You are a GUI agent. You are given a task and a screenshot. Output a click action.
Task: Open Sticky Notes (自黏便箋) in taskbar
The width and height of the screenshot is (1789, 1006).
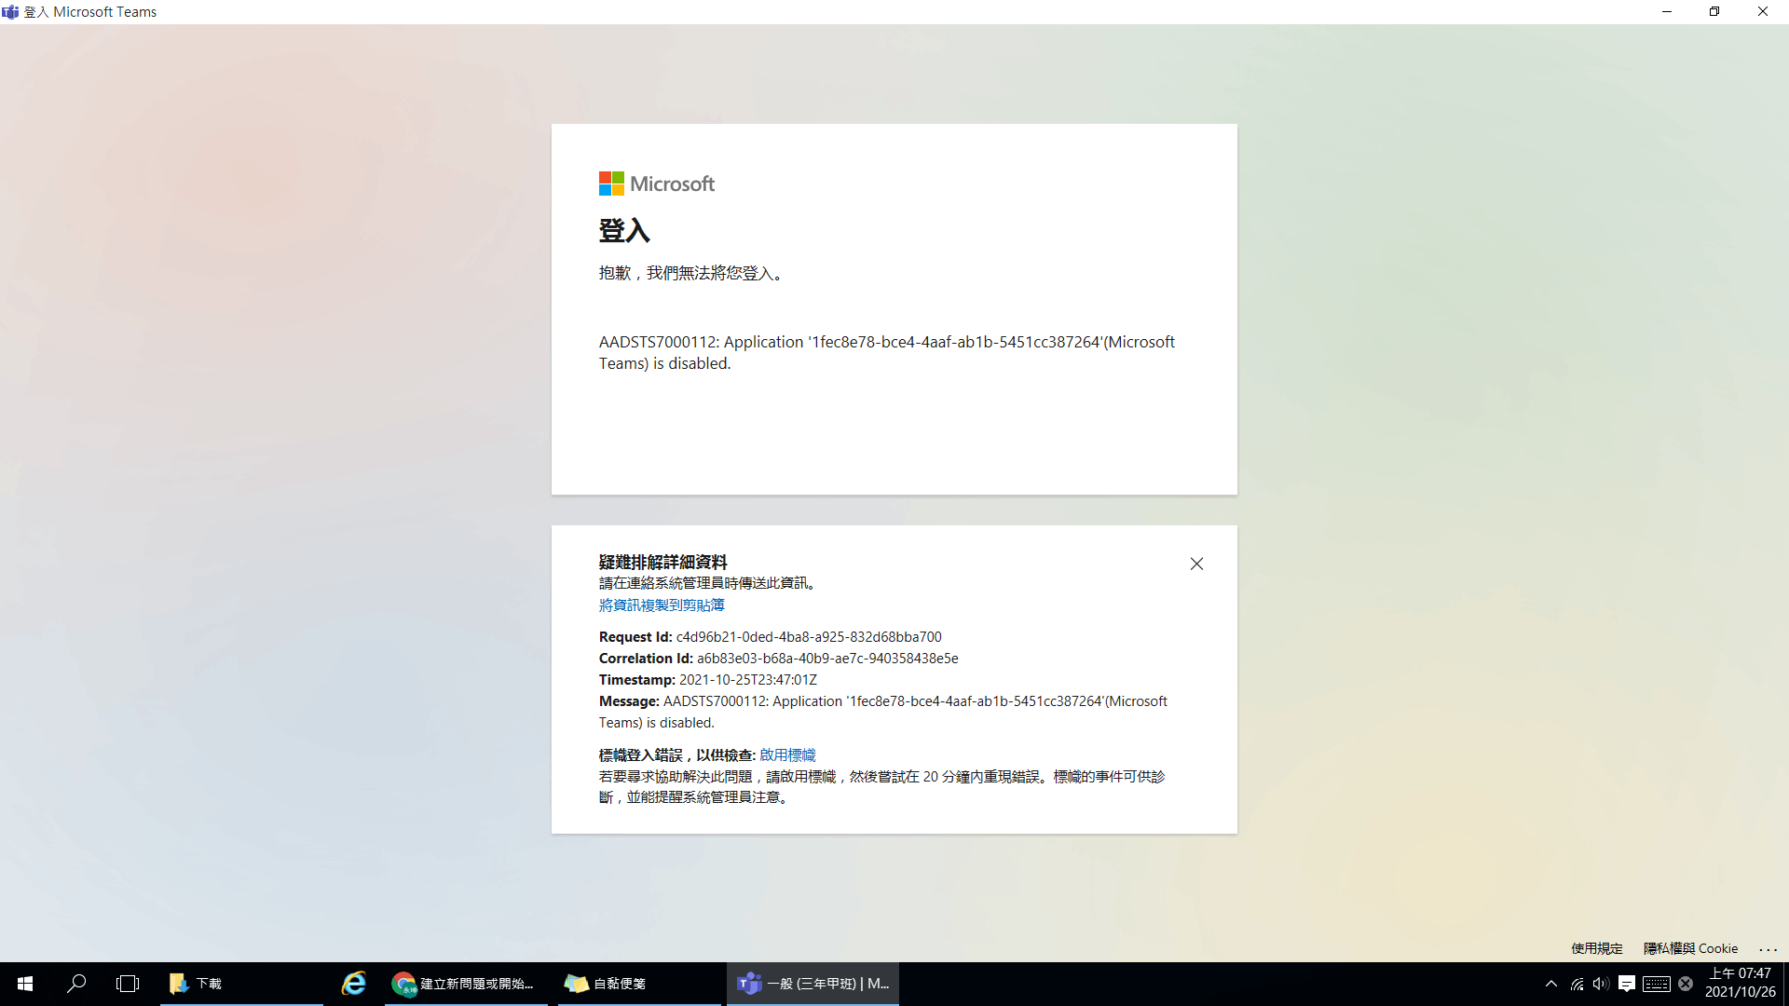pyautogui.click(x=639, y=984)
